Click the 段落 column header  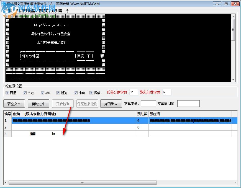coord(74,114)
